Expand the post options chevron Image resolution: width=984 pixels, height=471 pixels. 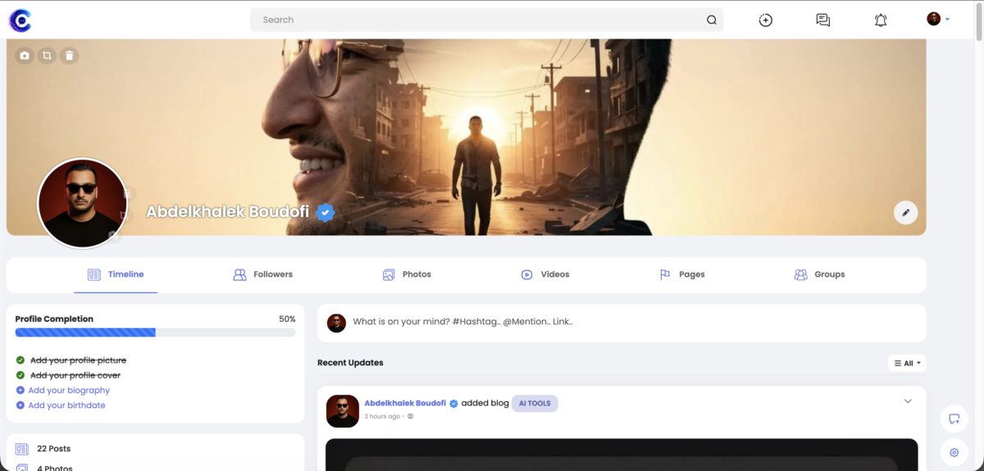[908, 401]
